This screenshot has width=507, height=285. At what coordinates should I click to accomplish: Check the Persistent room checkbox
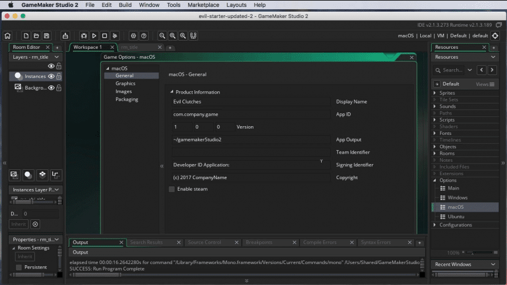[19, 267]
